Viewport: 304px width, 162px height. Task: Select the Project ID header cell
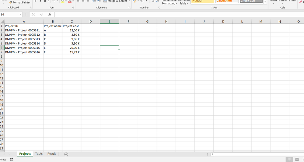point(24,26)
